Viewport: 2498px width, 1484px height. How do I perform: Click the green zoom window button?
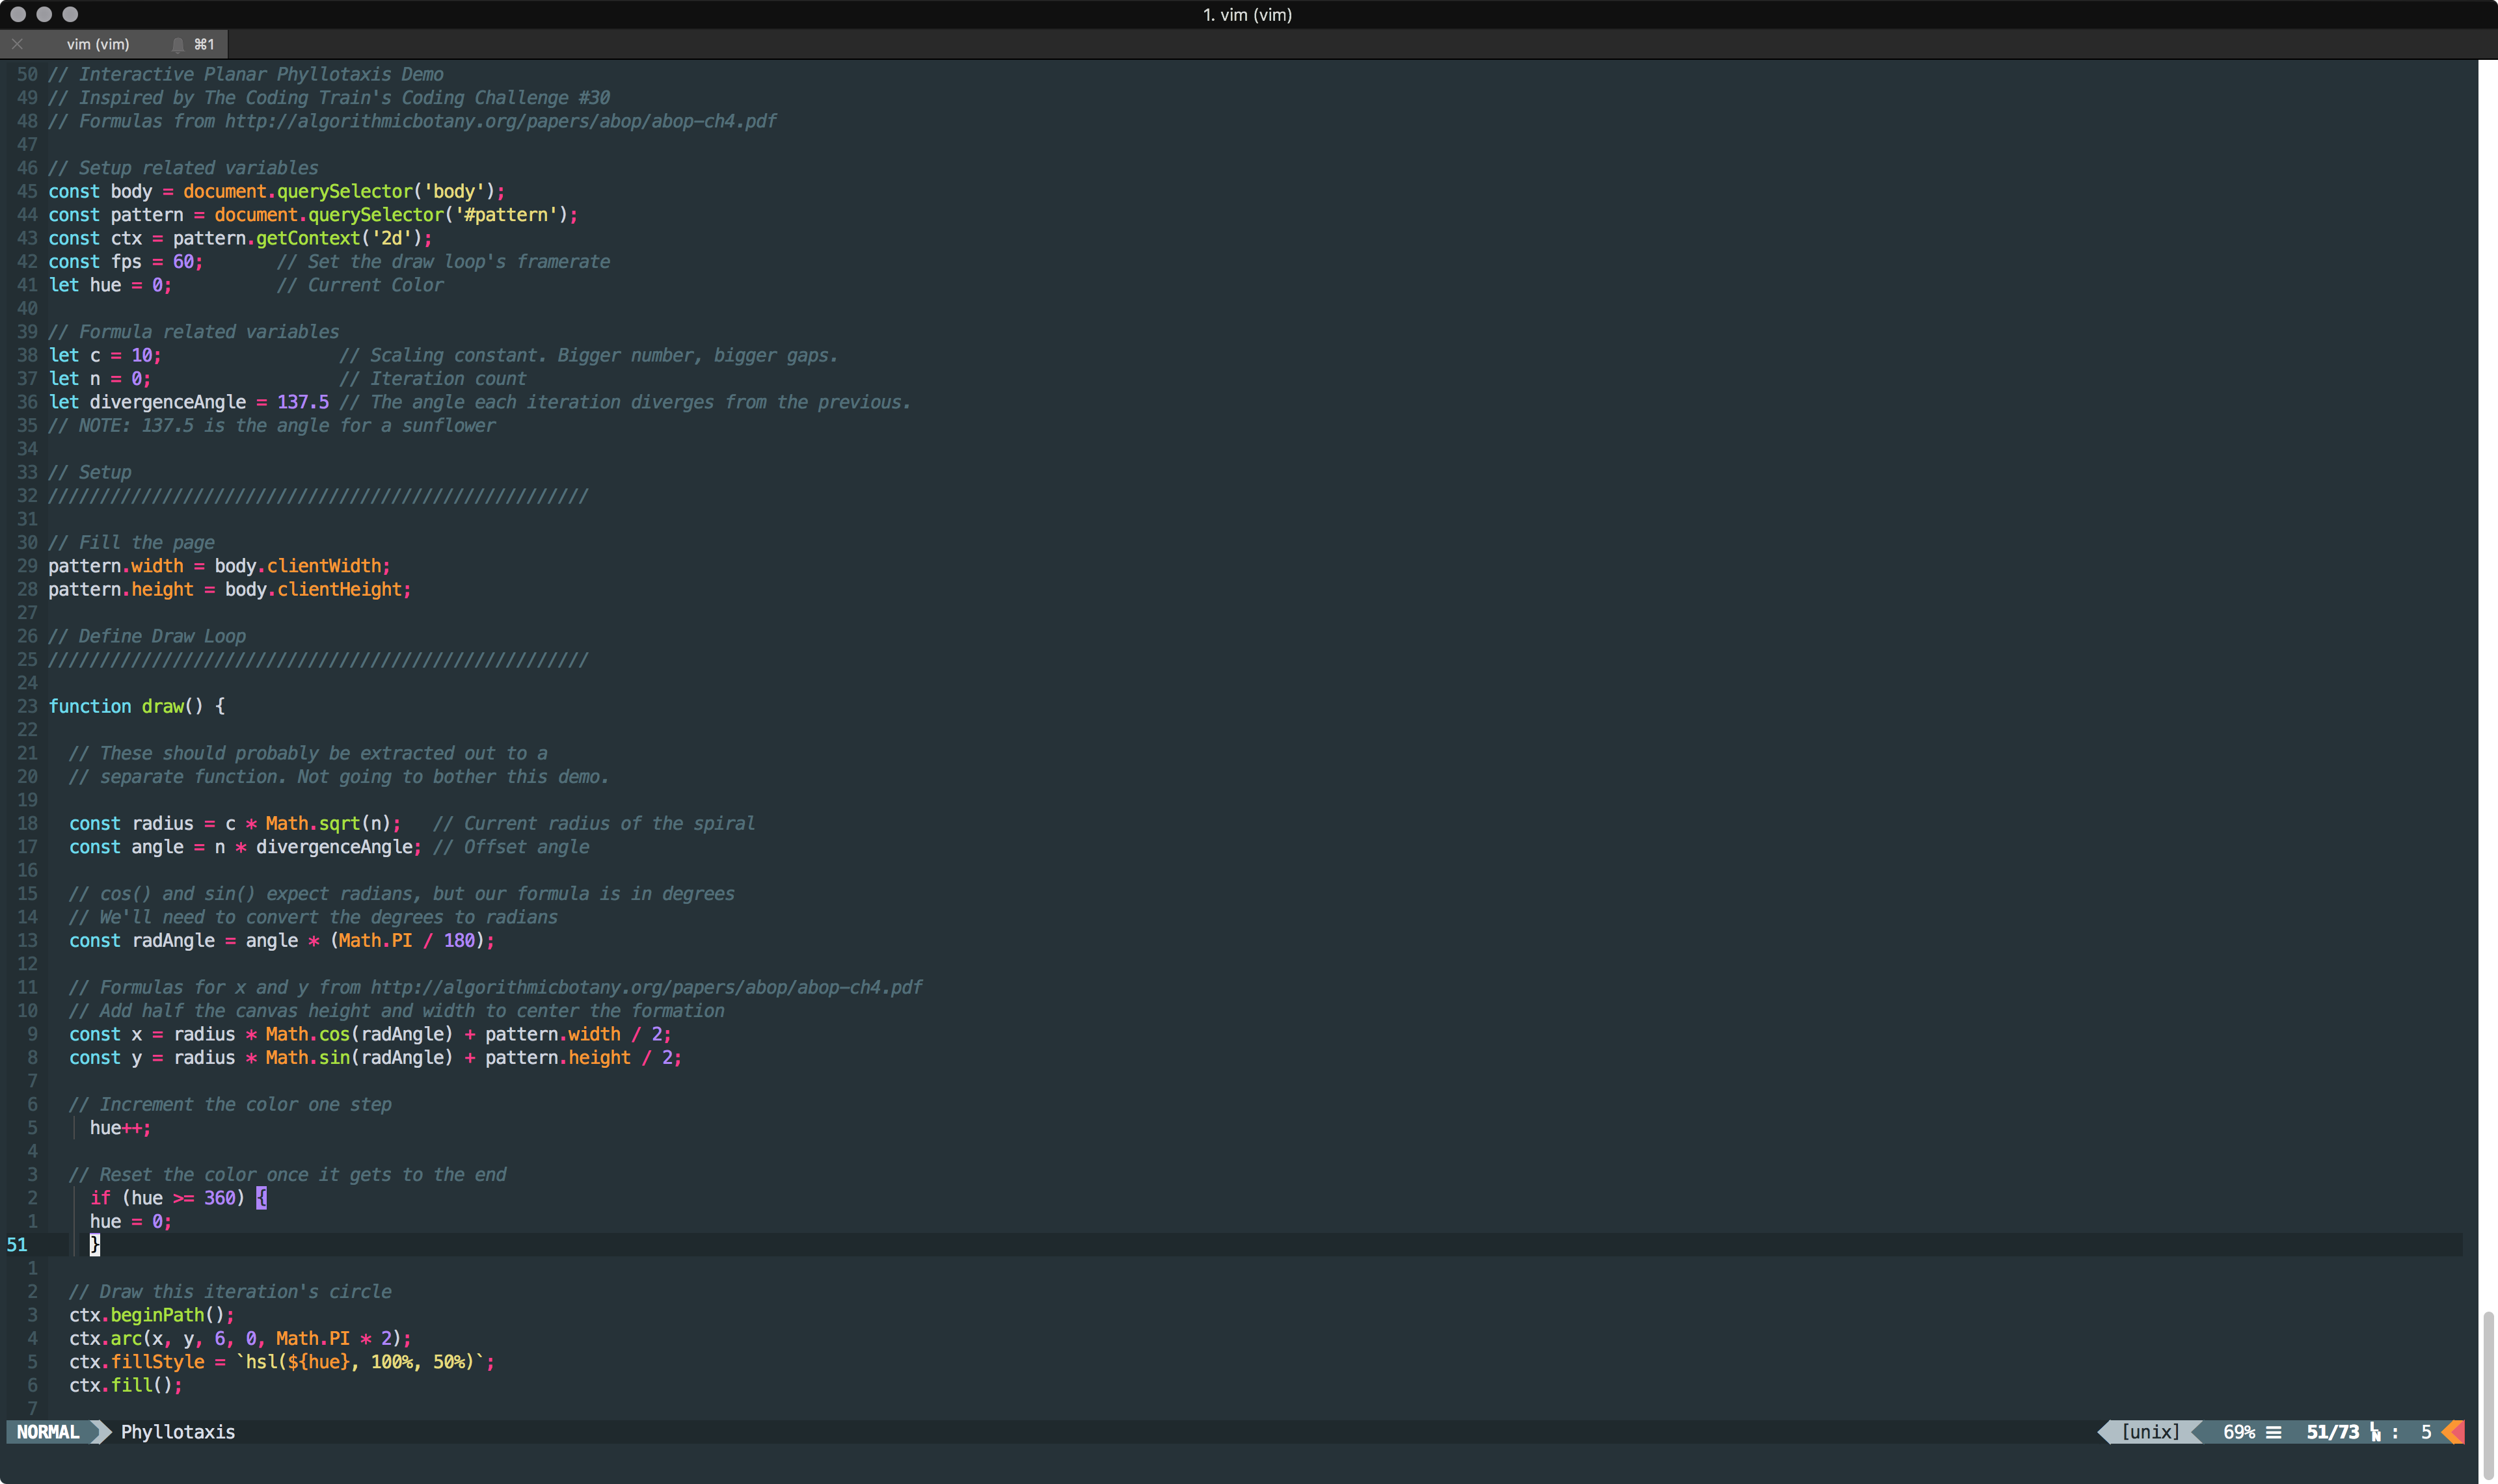click(70, 14)
